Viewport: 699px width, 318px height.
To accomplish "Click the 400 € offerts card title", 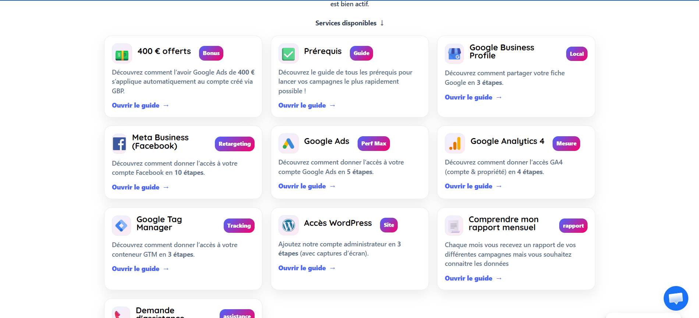I will (164, 51).
